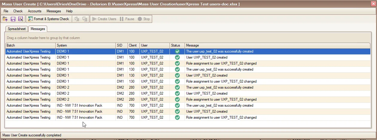
Task: Click status check for client 130 role assignment row
Action: pyautogui.click(x=177, y=81)
